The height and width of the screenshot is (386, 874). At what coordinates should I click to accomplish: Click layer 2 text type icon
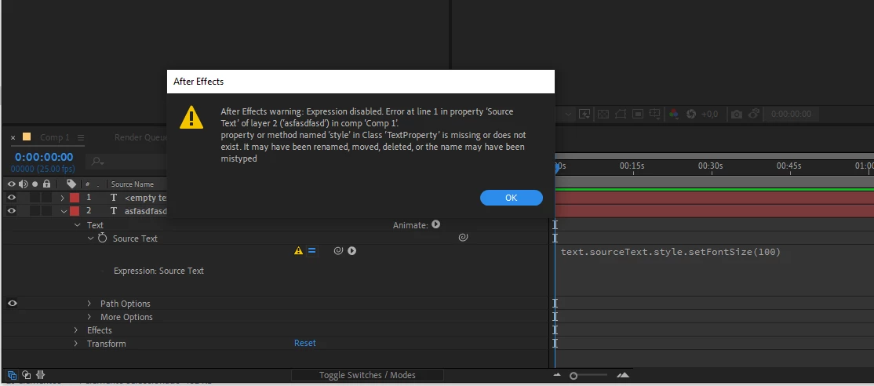[x=114, y=211]
